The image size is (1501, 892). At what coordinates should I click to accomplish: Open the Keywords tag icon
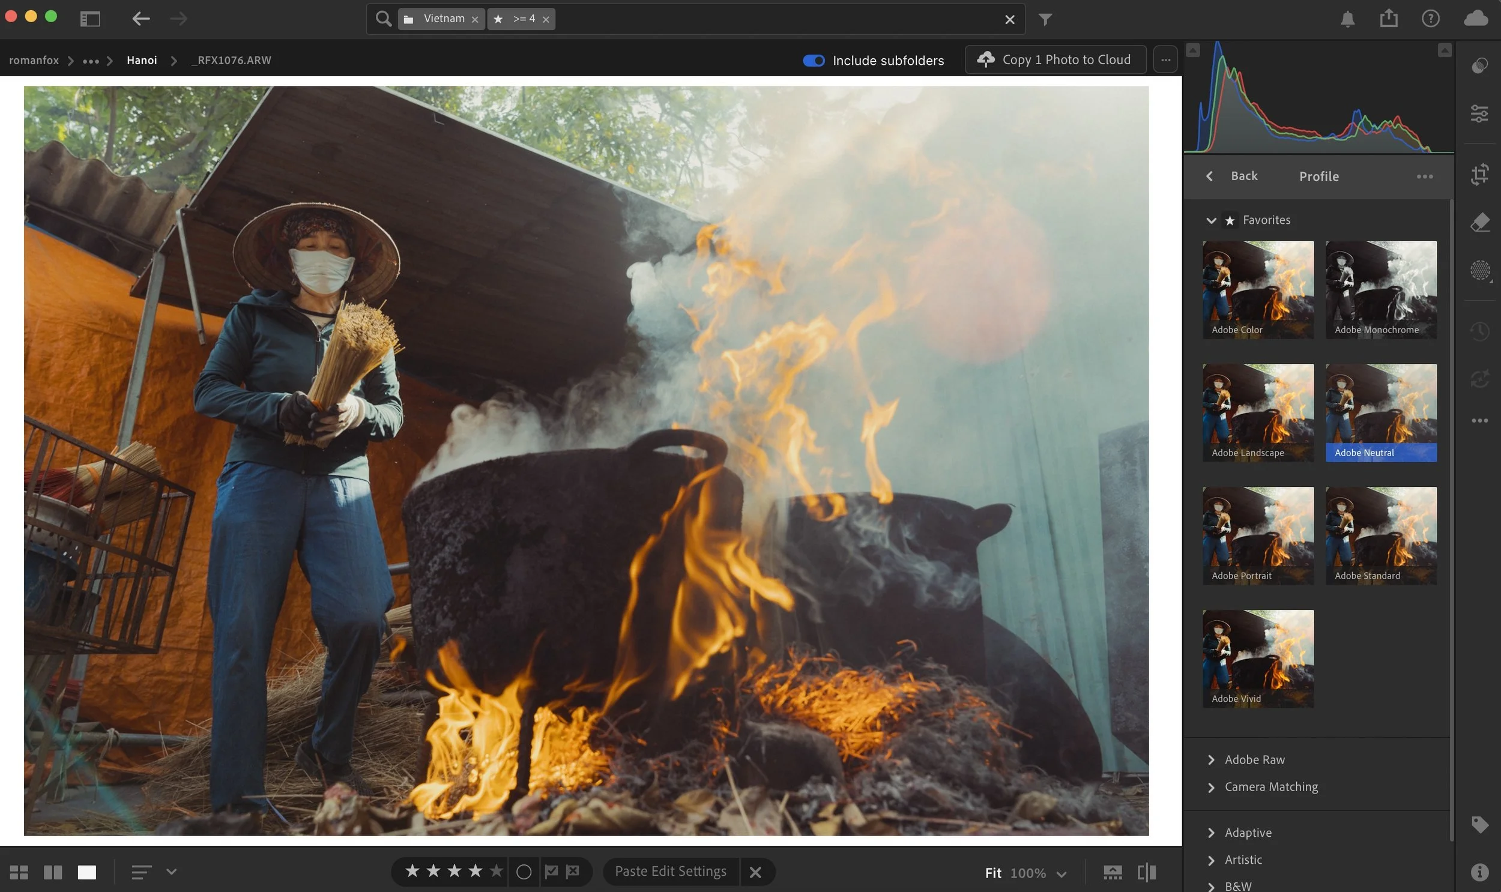(x=1479, y=824)
